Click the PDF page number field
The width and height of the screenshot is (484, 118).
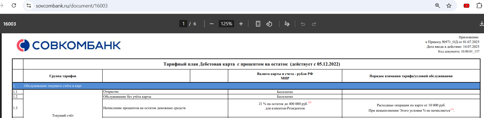(x=183, y=24)
